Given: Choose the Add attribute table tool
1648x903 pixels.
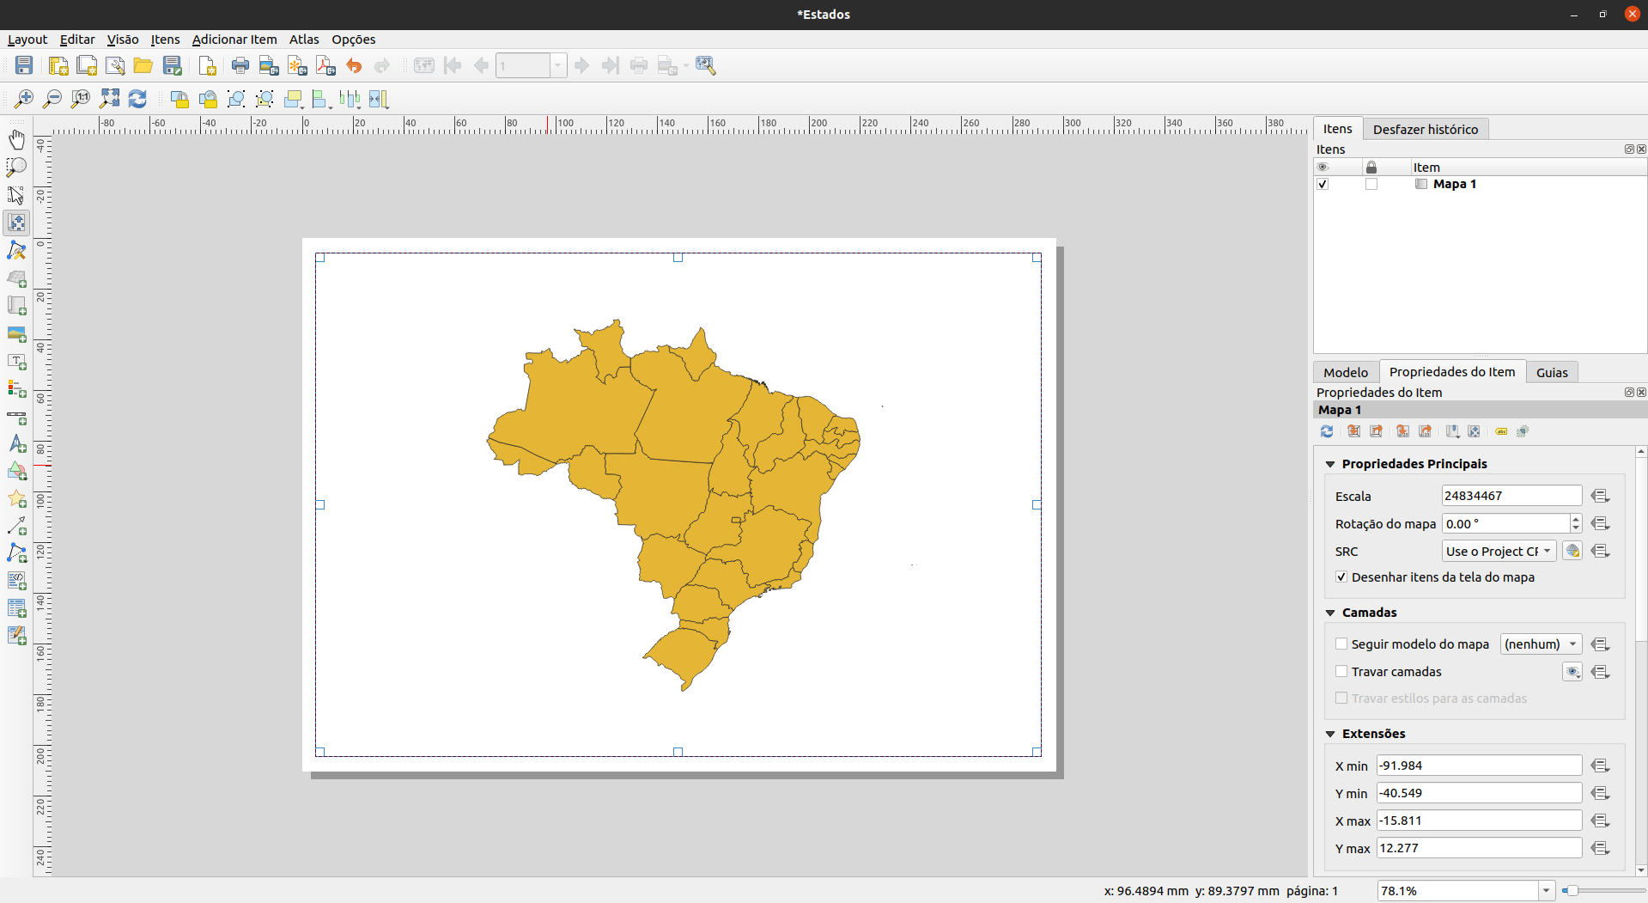Looking at the screenshot, I should [16, 608].
